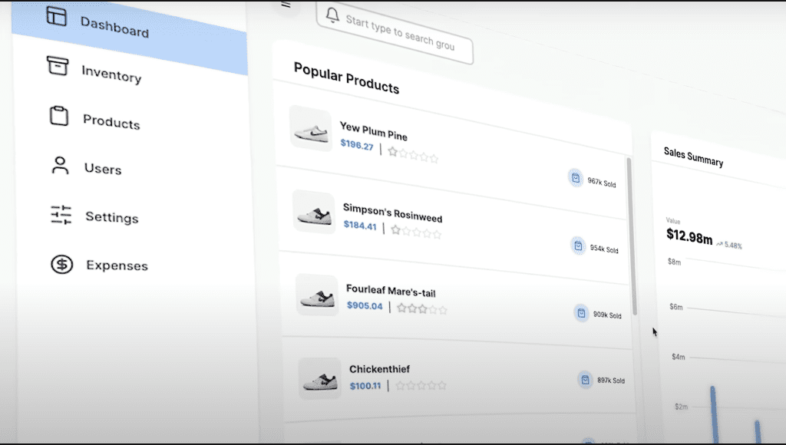Click the bag icon beside 897k Sold
The width and height of the screenshot is (786, 445).
tap(584, 381)
